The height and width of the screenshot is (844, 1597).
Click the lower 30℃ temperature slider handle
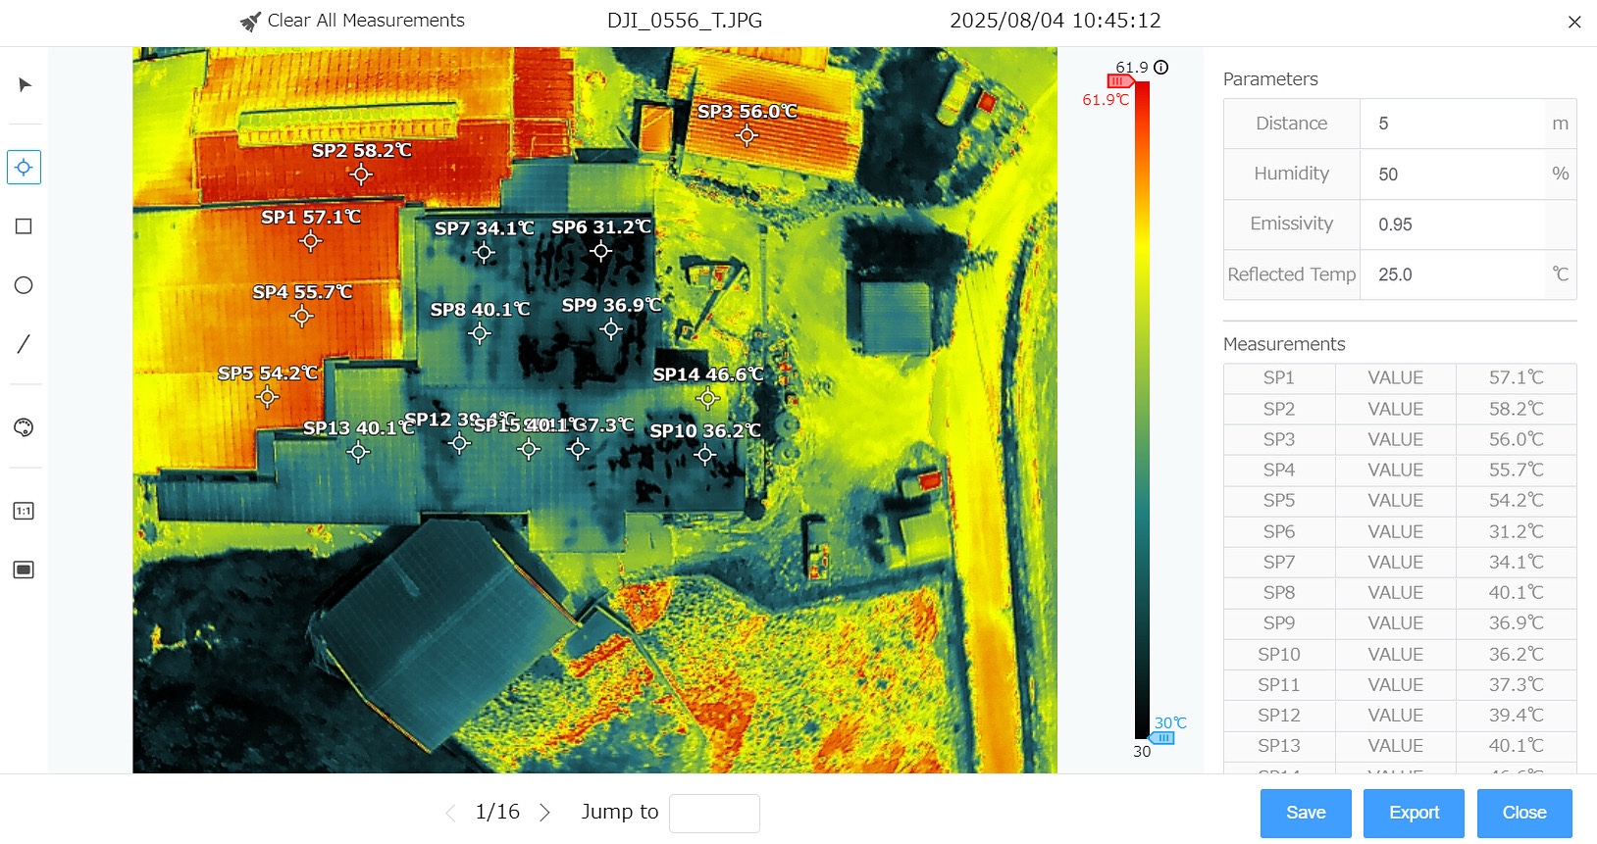point(1162,737)
